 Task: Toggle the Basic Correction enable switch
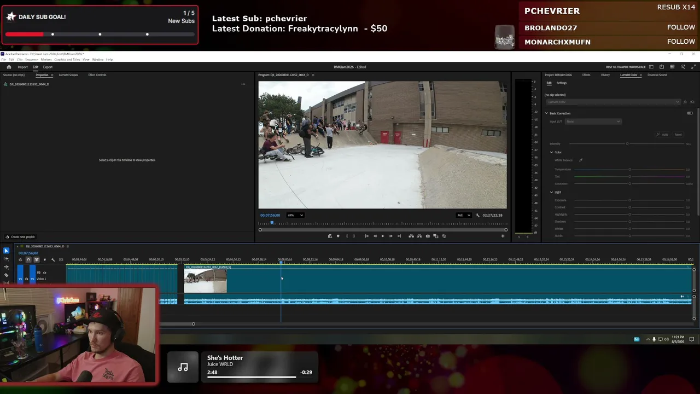click(690, 113)
